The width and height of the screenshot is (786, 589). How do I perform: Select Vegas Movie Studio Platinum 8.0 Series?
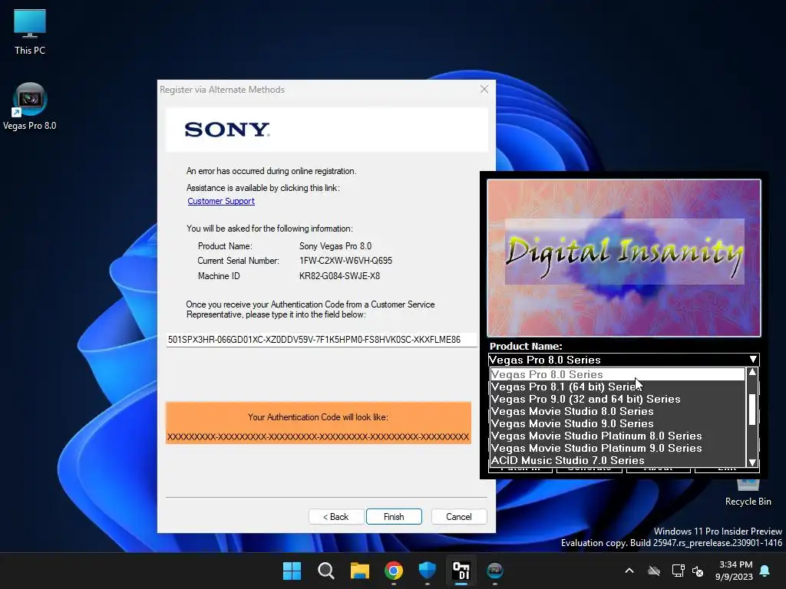coord(618,436)
